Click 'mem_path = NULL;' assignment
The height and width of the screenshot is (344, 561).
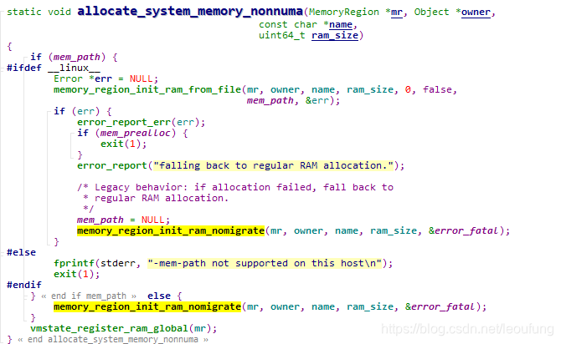click(x=123, y=220)
